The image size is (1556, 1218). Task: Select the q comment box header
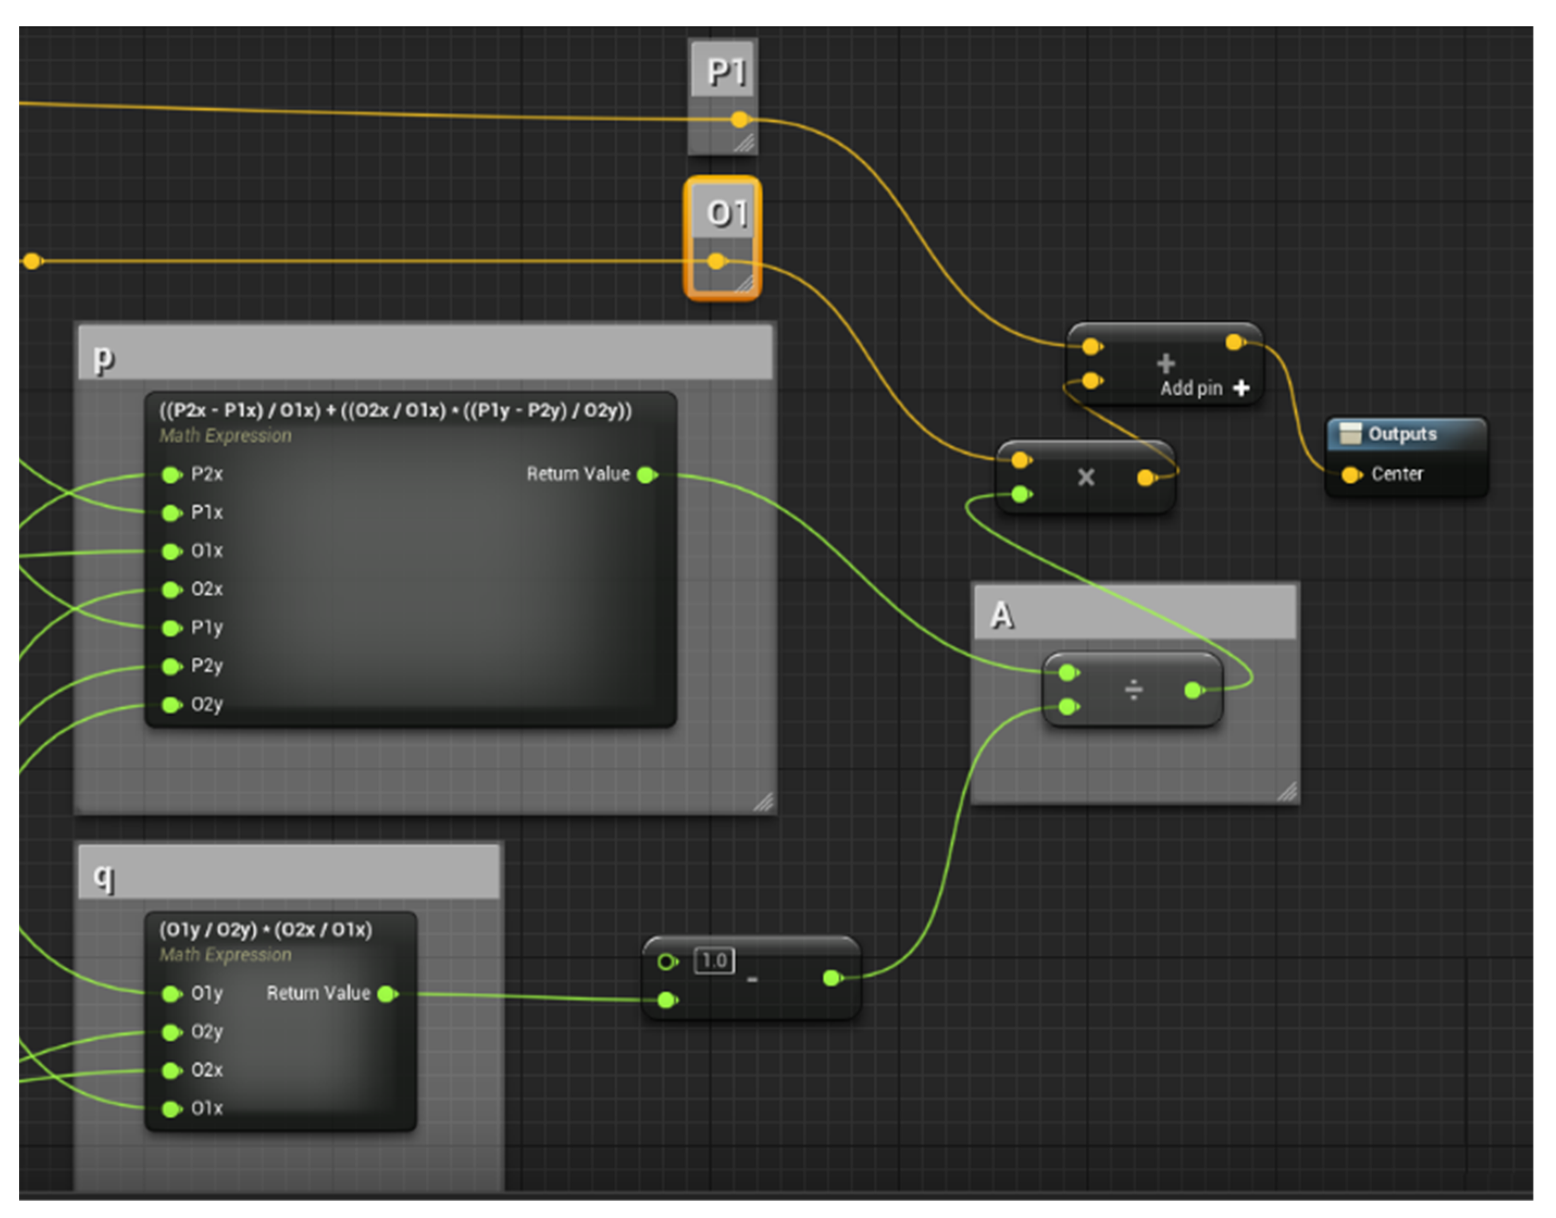click(289, 873)
